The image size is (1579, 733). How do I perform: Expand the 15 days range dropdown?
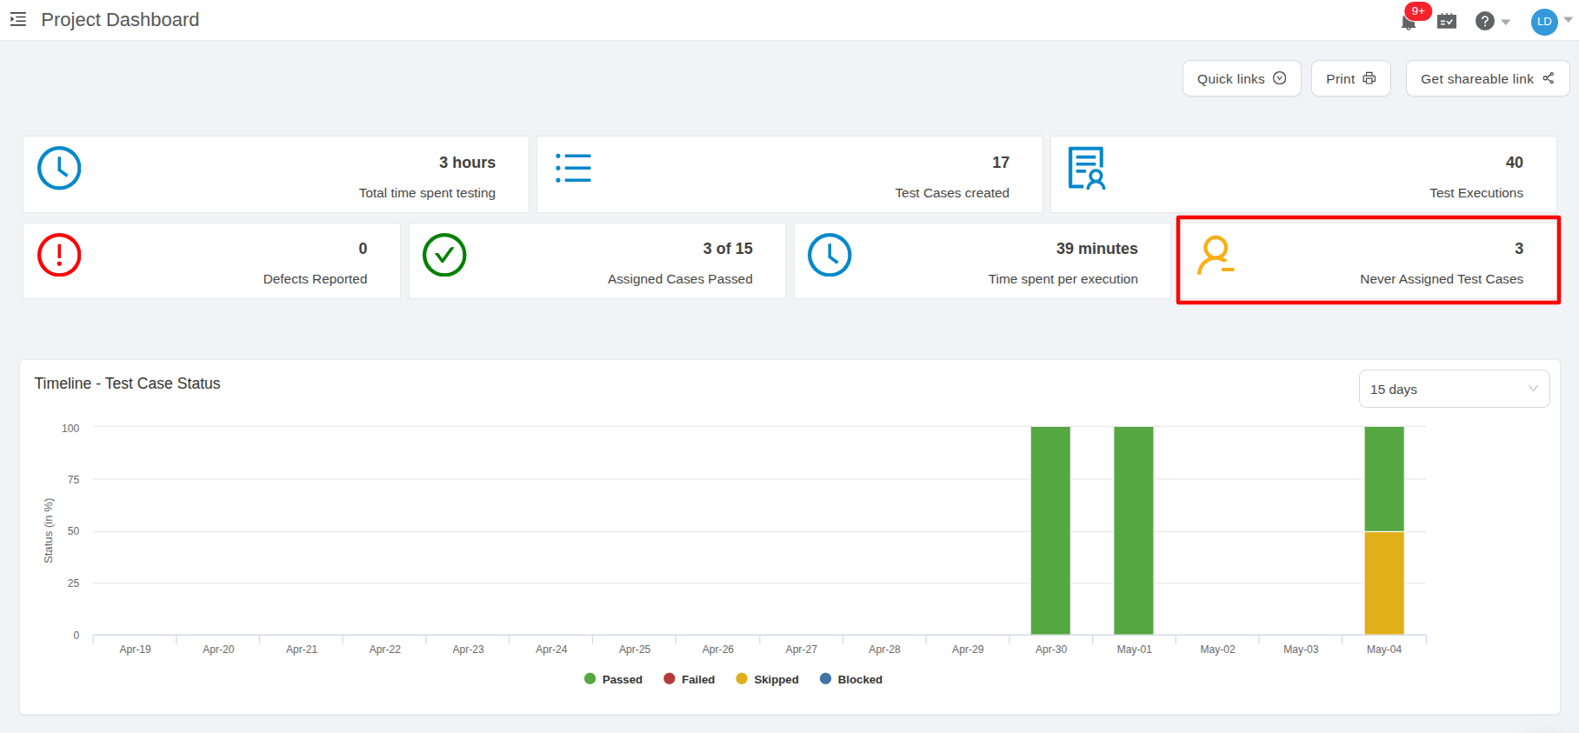pyautogui.click(x=1454, y=389)
